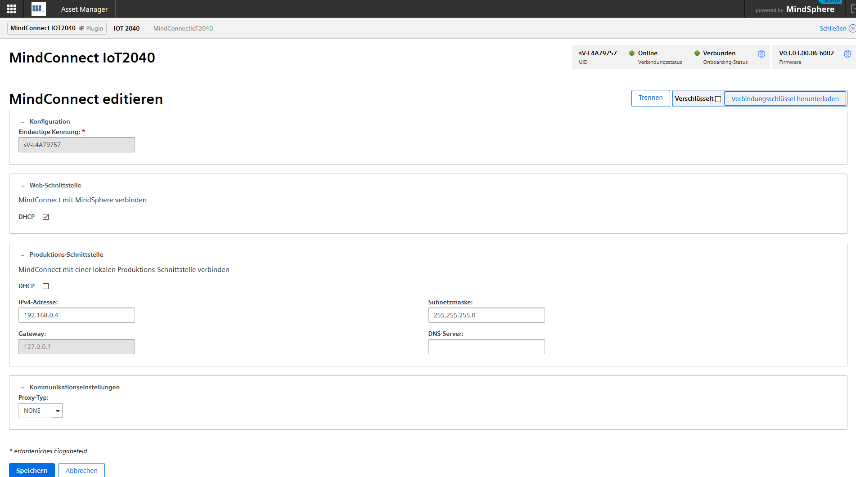The width and height of the screenshot is (856, 477).
Task: Click the tenant logo in top bar
Action: pyautogui.click(x=38, y=9)
